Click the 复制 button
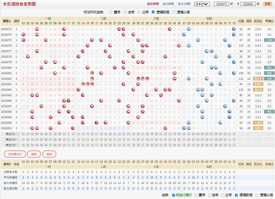Image resolution: width=275 pixels, height=199 pixels. click(x=49, y=154)
